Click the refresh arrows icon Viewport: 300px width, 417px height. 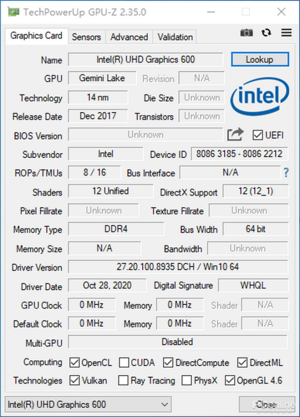(266, 33)
